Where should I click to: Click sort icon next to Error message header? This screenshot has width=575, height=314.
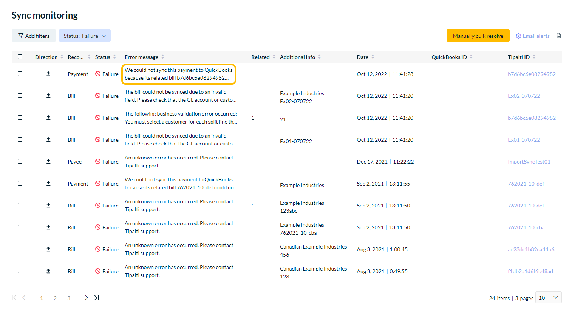[x=163, y=57]
